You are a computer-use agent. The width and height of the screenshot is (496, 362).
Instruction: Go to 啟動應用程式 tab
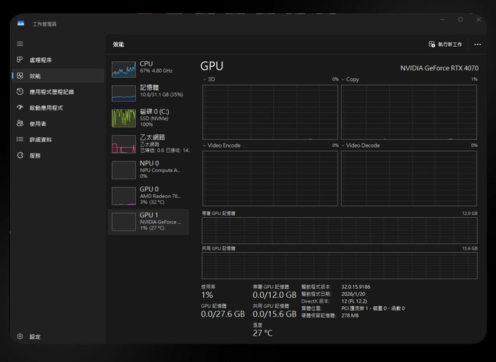[x=46, y=108]
